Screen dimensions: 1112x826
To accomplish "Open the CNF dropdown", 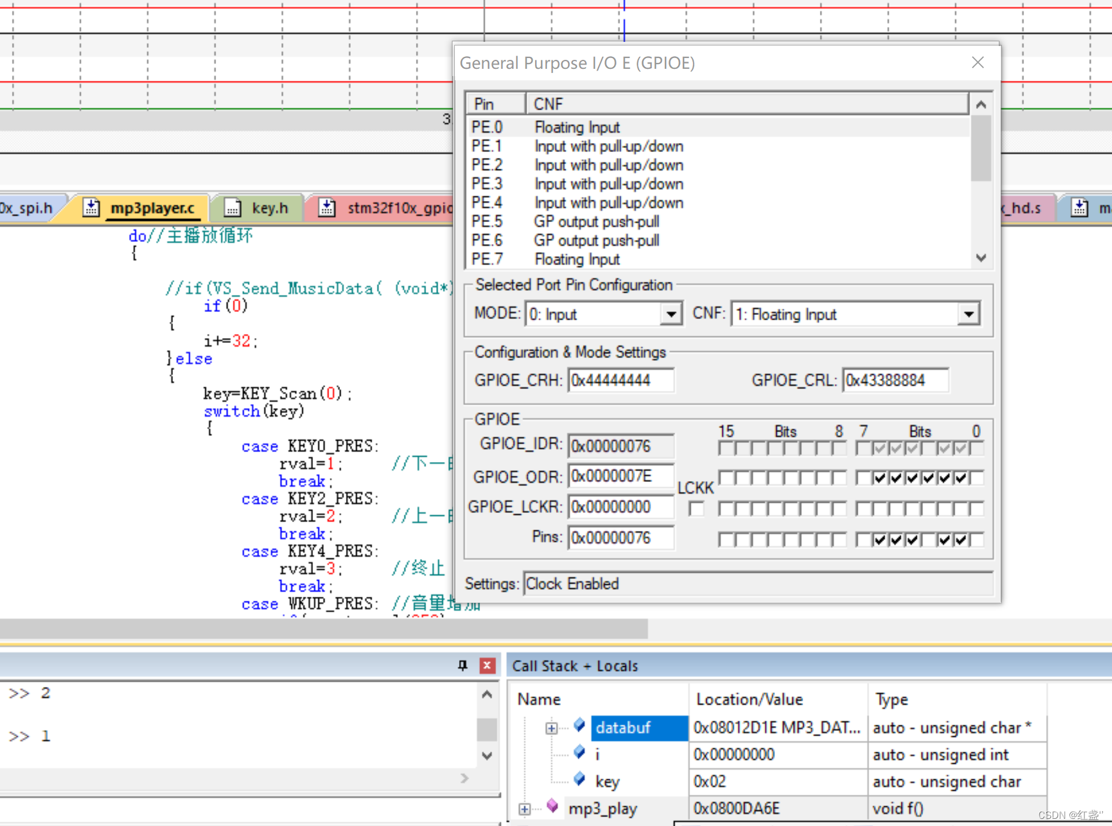I will tap(968, 314).
